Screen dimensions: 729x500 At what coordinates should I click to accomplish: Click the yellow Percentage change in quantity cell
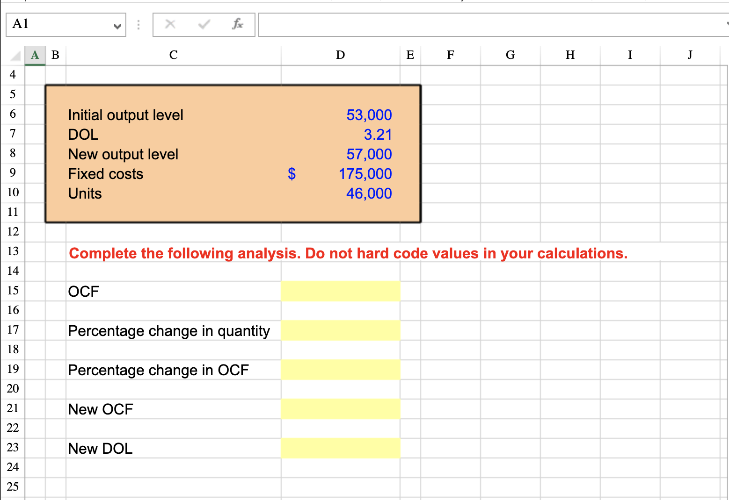(340, 330)
